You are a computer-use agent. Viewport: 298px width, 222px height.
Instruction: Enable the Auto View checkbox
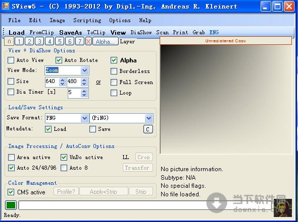pyautogui.click(x=11, y=60)
